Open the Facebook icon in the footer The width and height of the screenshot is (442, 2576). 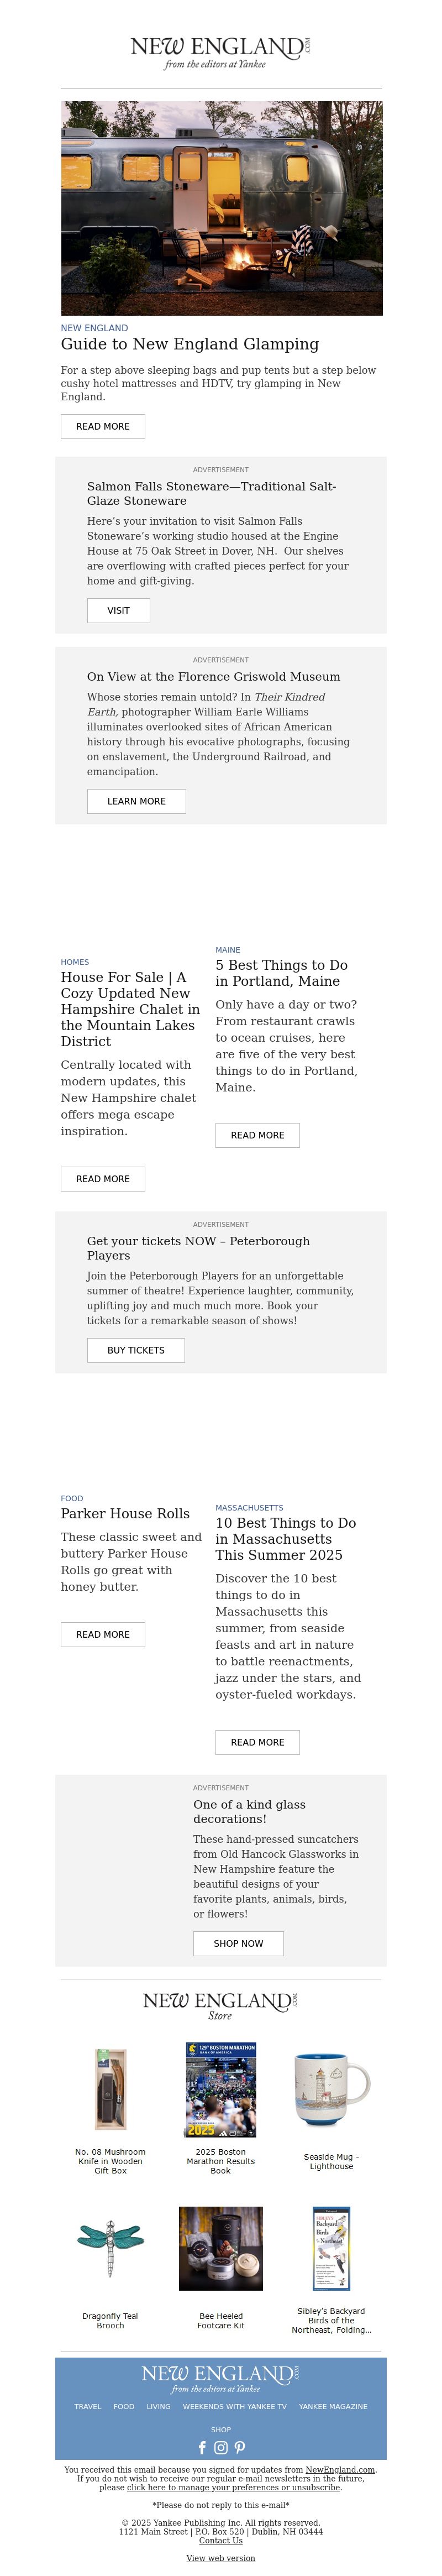pos(202,2448)
